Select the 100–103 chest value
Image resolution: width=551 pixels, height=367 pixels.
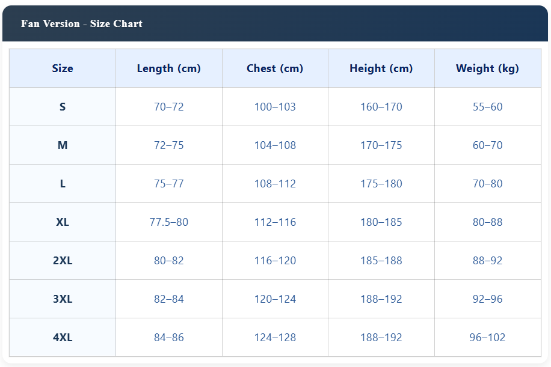[275, 107]
